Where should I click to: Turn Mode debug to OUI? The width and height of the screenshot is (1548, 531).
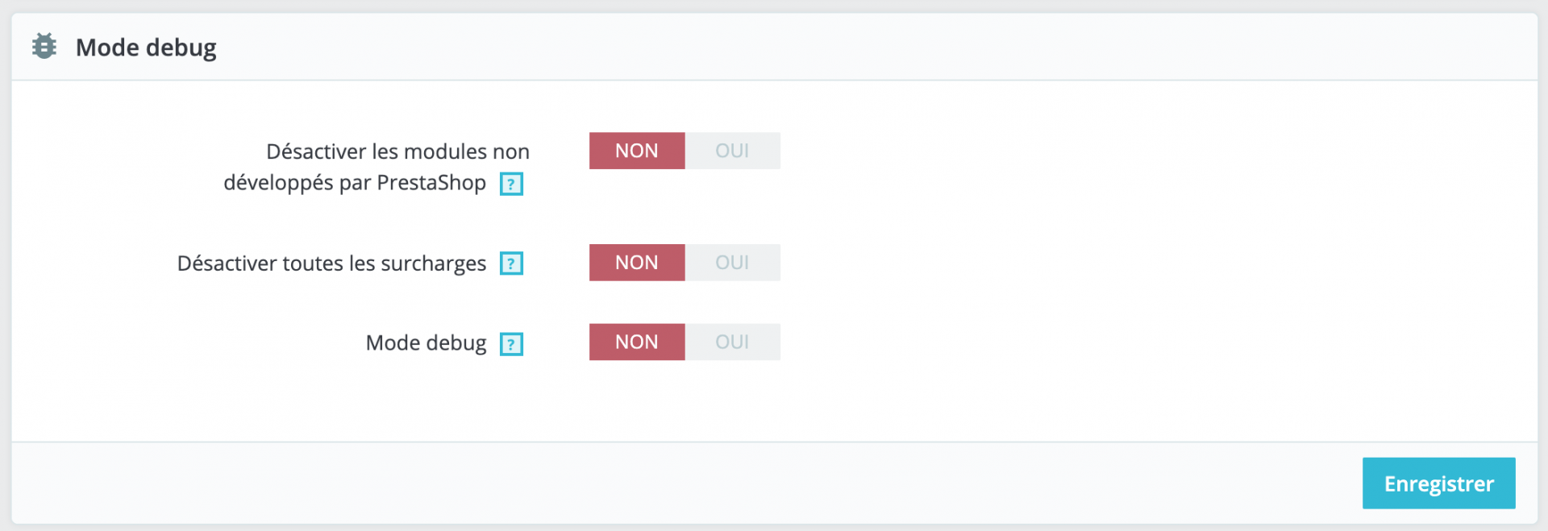(x=732, y=342)
